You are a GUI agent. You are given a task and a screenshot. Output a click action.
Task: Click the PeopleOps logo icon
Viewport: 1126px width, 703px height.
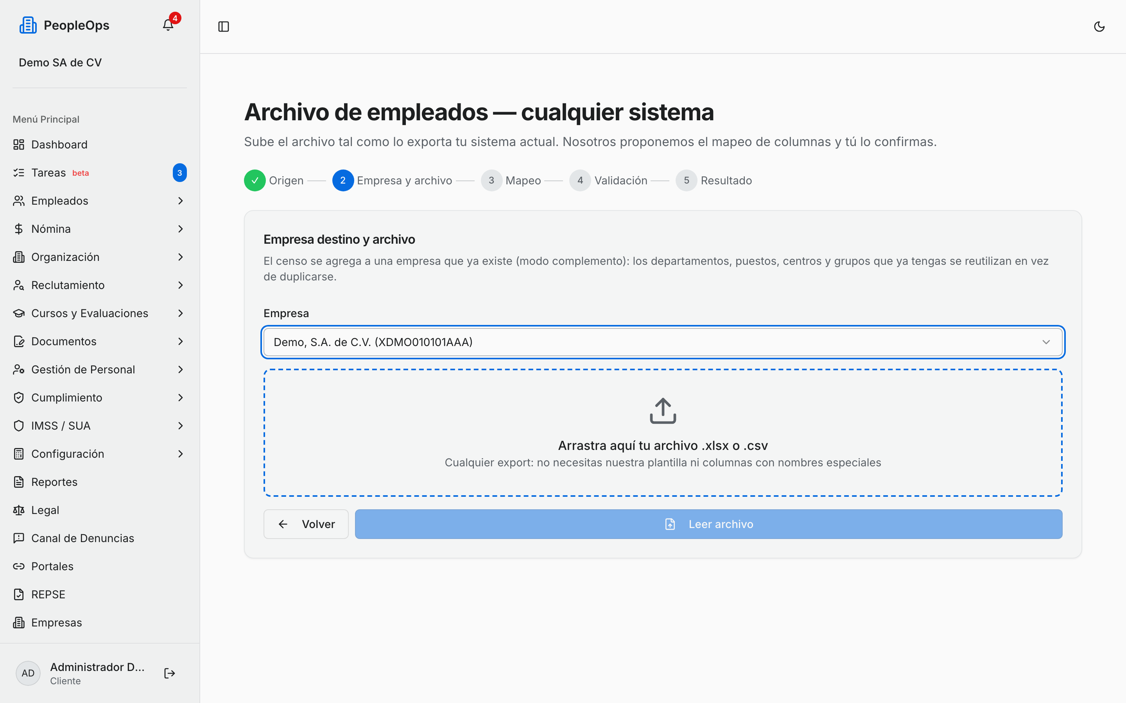[28, 25]
